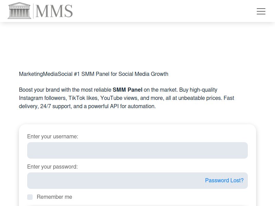Image resolution: width=275 pixels, height=206 pixels.
Task: Select the heading MarketingMediaSocial #1 SMM Panel
Action: pos(93,74)
